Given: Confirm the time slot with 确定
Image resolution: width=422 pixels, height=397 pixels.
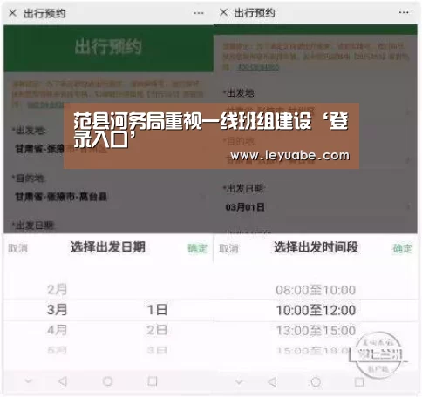Looking at the screenshot, I should (x=403, y=248).
